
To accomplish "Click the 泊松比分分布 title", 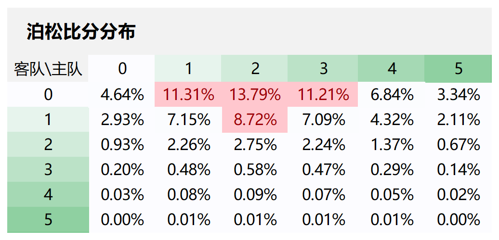I will (81, 32).
